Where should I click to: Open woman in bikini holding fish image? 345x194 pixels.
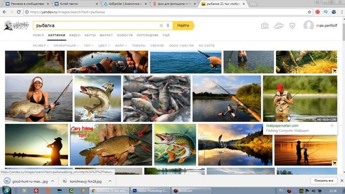[x=39, y=99]
